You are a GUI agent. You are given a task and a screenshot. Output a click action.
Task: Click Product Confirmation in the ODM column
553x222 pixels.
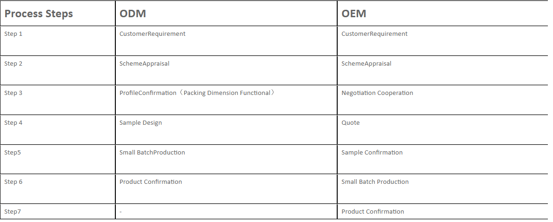(x=151, y=182)
